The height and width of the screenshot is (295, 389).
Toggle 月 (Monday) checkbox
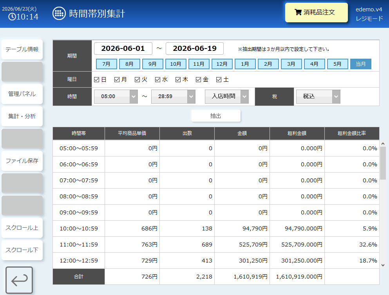[x=117, y=79]
